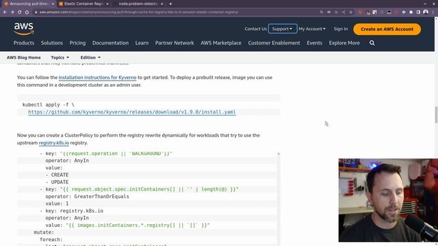Image resolution: width=438 pixels, height=246 pixels.
Task: Open installation instructions for Kyverno link
Action: 97,77
